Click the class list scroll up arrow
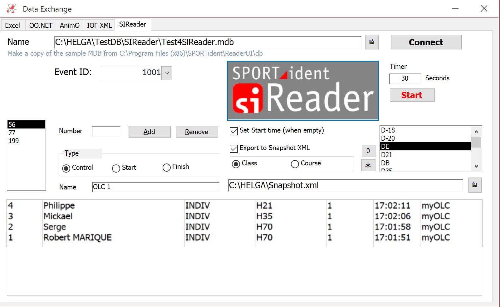The width and height of the screenshot is (500, 307). pos(476,132)
